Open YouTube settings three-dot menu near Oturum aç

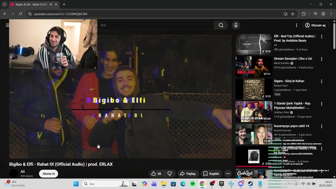pyautogui.click(x=297, y=25)
